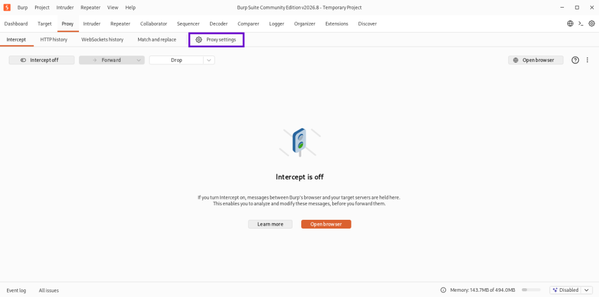Image resolution: width=599 pixels, height=297 pixels.
Task: Open the Project menu
Action: tap(42, 8)
